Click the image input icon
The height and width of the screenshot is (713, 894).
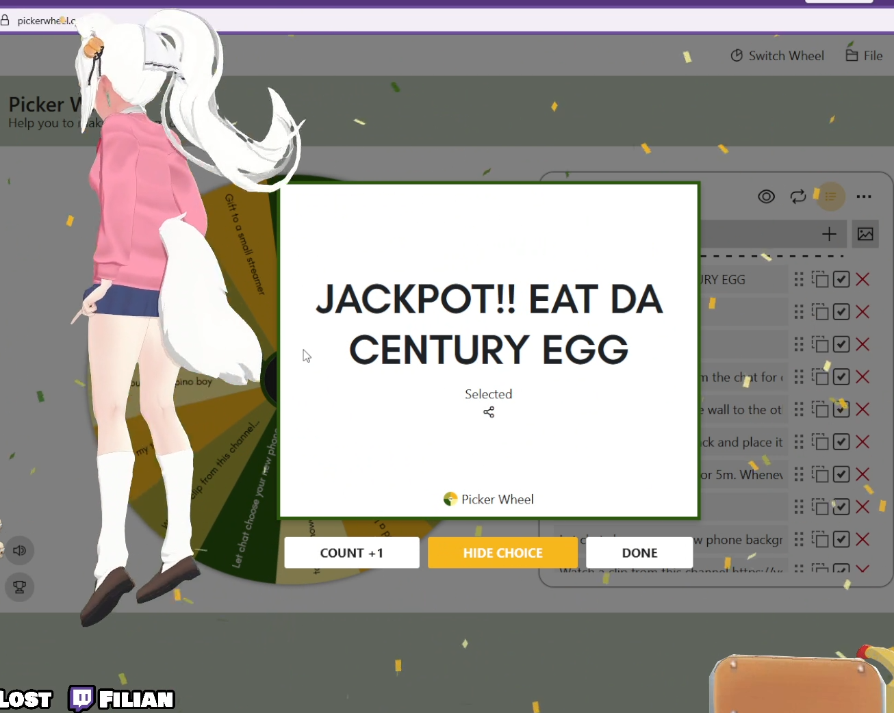coord(865,234)
